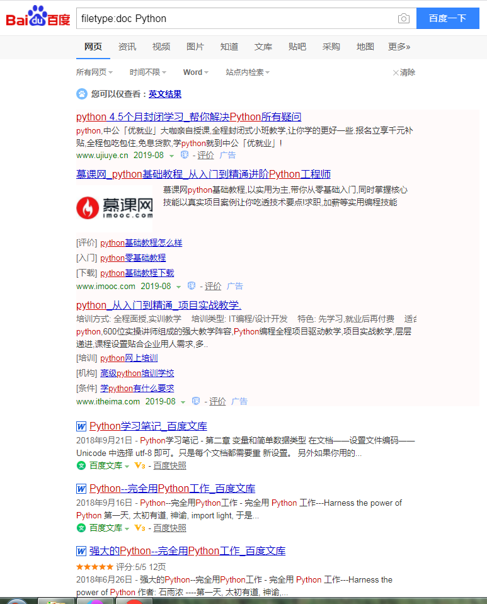Click the guarantee badge in ujiuye.cn result

point(185,155)
